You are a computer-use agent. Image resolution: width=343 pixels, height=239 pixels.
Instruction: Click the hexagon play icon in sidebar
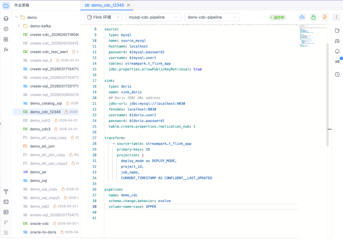(6, 29)
